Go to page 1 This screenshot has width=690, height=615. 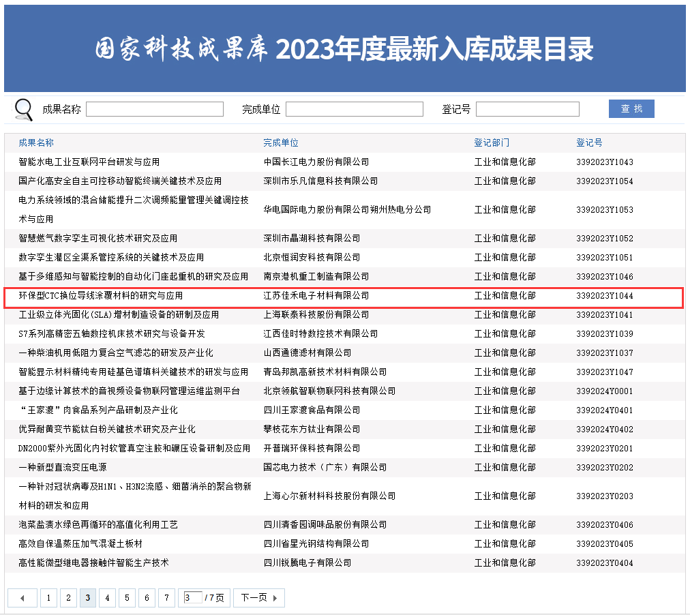pyautogui.click(x=49, y=598)
